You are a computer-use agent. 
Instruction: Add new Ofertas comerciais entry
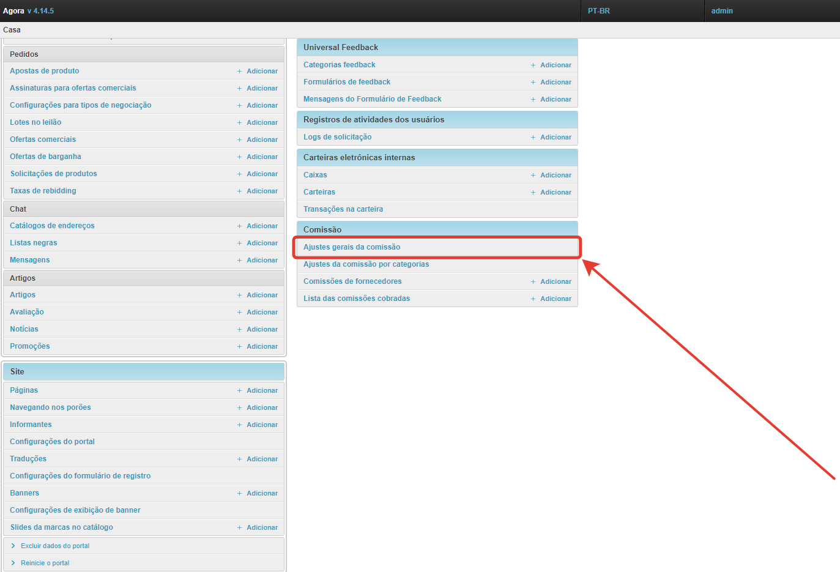262,139
